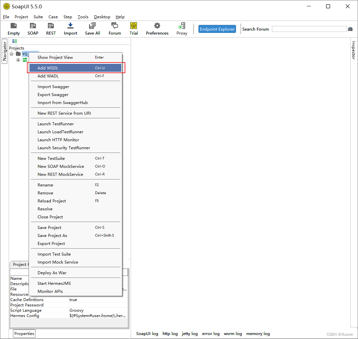
Task: Click the Endpoint Explorer button
Action: 217,29
